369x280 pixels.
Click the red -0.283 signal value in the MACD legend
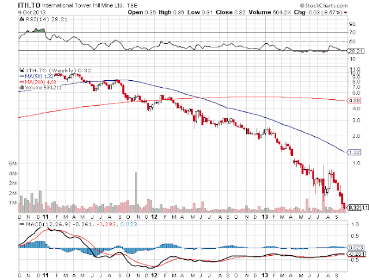105,224
